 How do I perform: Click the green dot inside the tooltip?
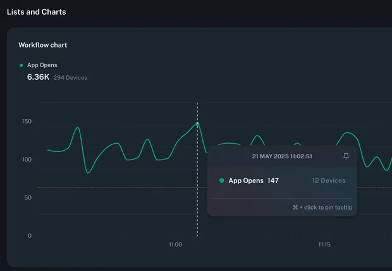(221, 180)
